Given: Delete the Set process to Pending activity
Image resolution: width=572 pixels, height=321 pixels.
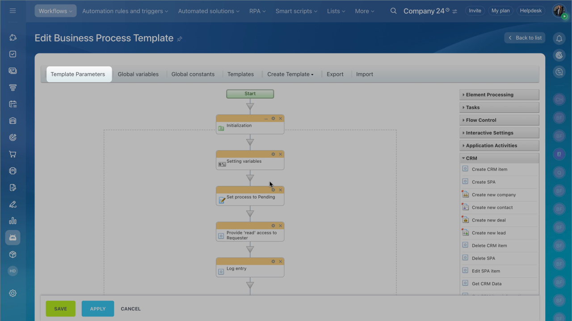Looking at the screenshot, I should (x=281, y=190).
